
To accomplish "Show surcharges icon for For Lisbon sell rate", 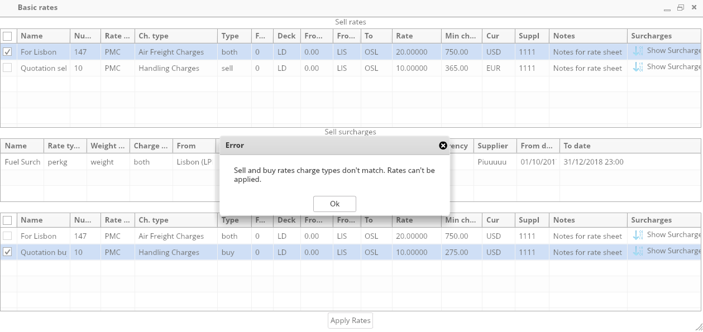I will pyautogui.click(x=638, y=51).
